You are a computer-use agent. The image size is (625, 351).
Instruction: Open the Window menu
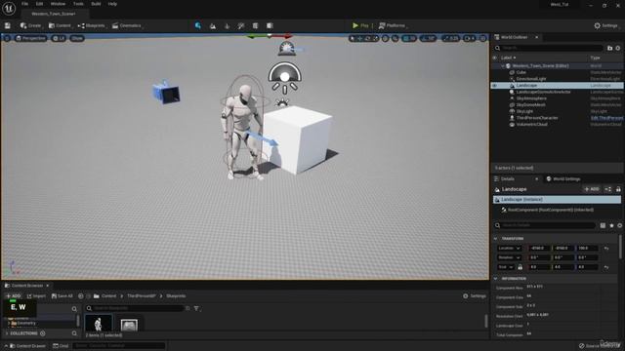(58, 4)
